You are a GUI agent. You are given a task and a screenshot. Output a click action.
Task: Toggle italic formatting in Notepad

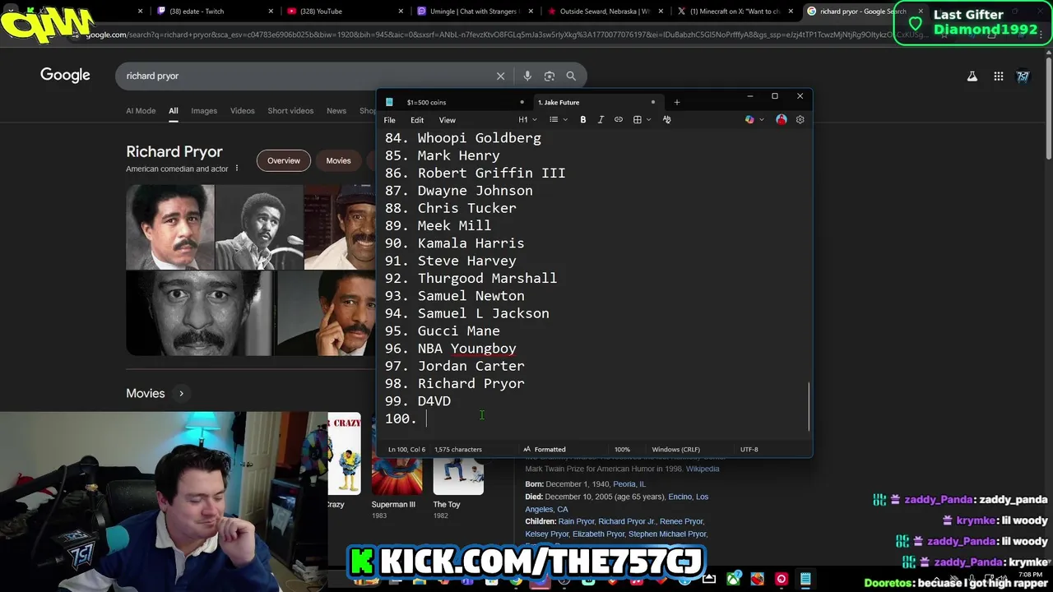point(601,119)
